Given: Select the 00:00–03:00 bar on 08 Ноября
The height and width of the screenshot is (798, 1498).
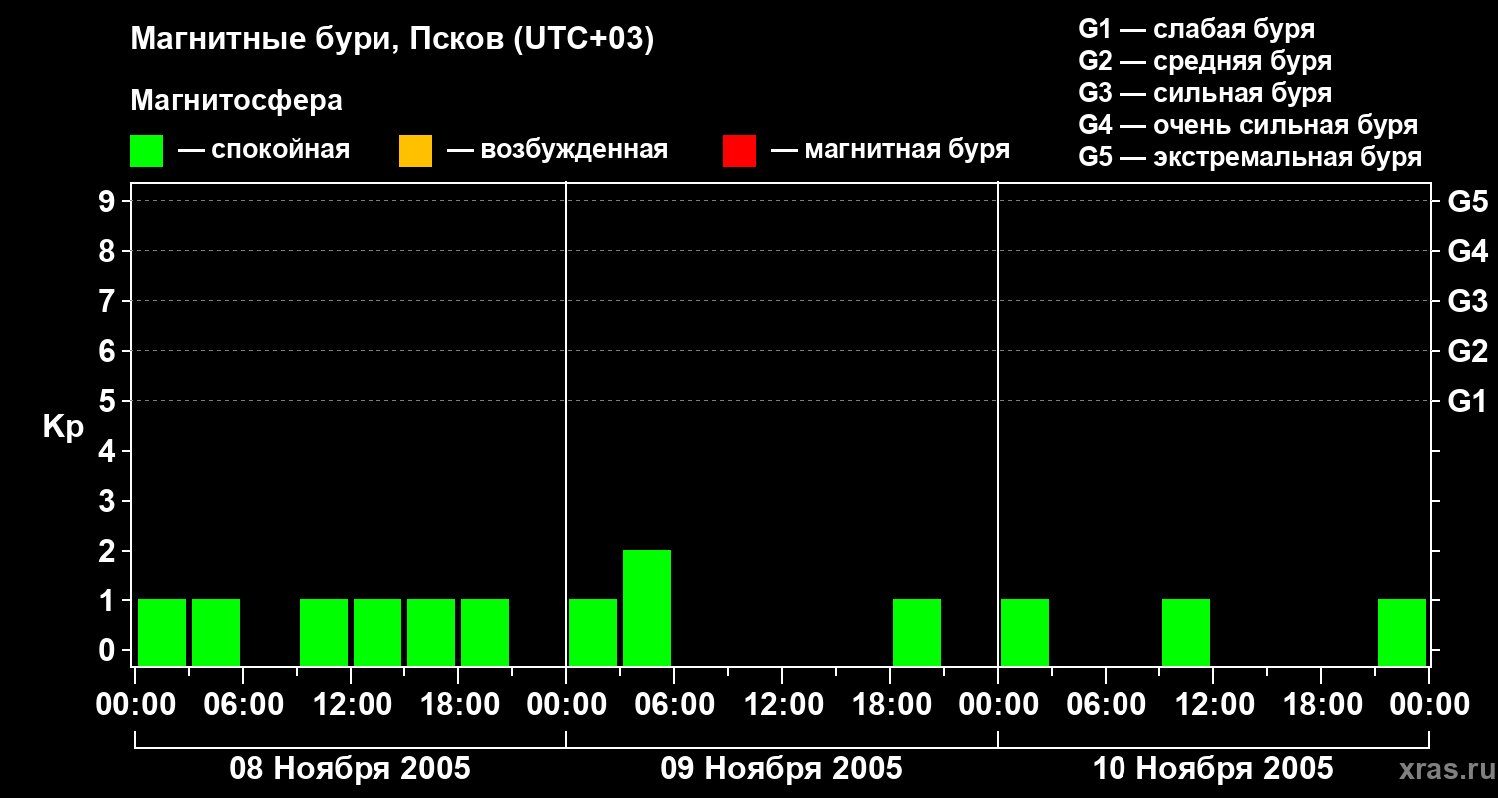Looking at the screenshot, I should [162, 632].
